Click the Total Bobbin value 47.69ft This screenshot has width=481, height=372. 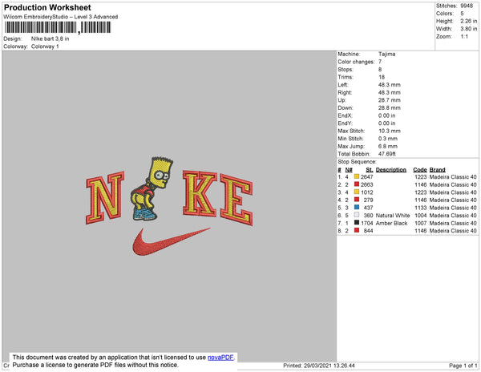387,154
